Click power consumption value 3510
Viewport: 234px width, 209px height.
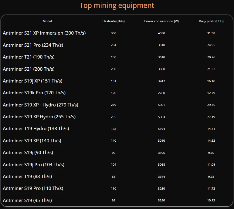click(161, 45)
